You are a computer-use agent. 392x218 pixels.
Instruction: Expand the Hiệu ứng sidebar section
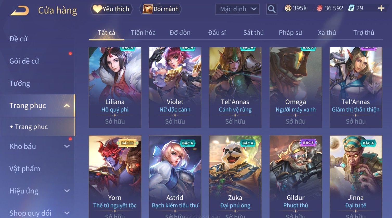point(67,191)
